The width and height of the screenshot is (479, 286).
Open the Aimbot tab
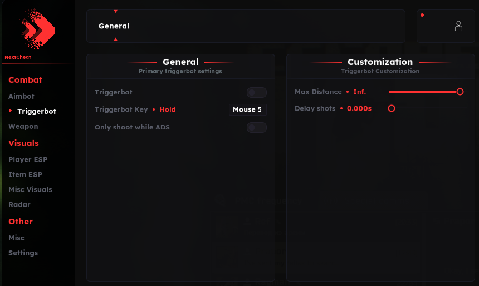[x=21, y=96]
